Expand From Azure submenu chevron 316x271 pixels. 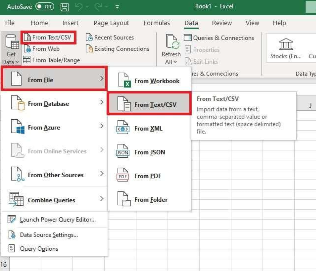pos(102,126)
